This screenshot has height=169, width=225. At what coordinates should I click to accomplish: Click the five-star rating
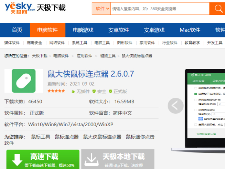point(56,91)
